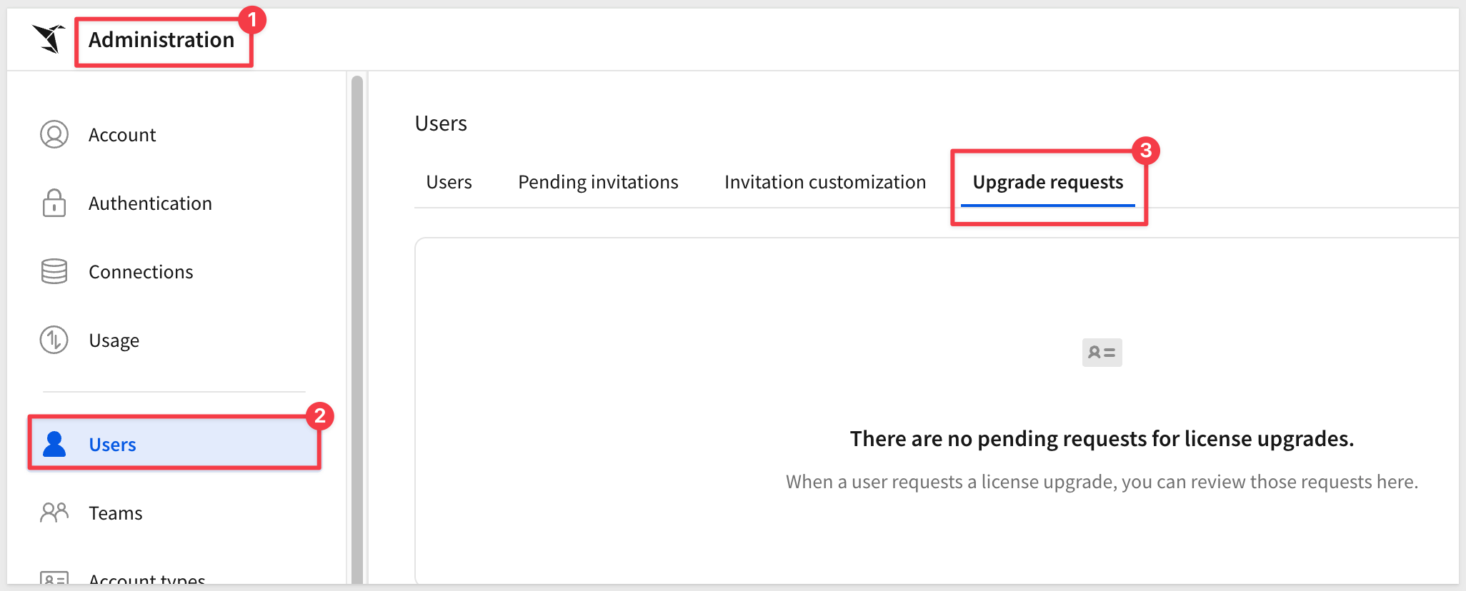Click the empty-state user list icon
Image resolution: width=1466 pixels, height=591 pixels.
click(x=1102, y=353)
